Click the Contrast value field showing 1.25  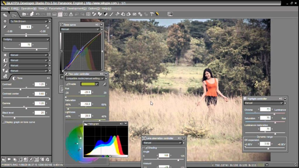(x=40, y=84)
